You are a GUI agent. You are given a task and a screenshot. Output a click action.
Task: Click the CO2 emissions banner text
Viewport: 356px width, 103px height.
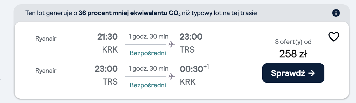click(x=141, y=13)
